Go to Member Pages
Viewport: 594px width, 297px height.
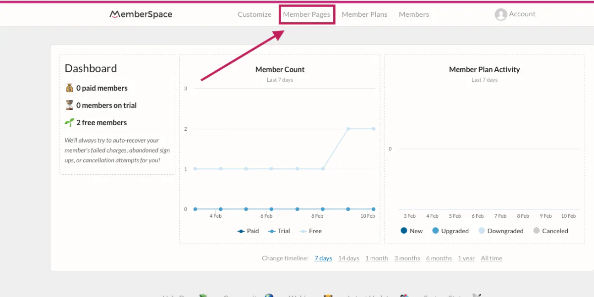pyautogui.click(x=306, y=14)
